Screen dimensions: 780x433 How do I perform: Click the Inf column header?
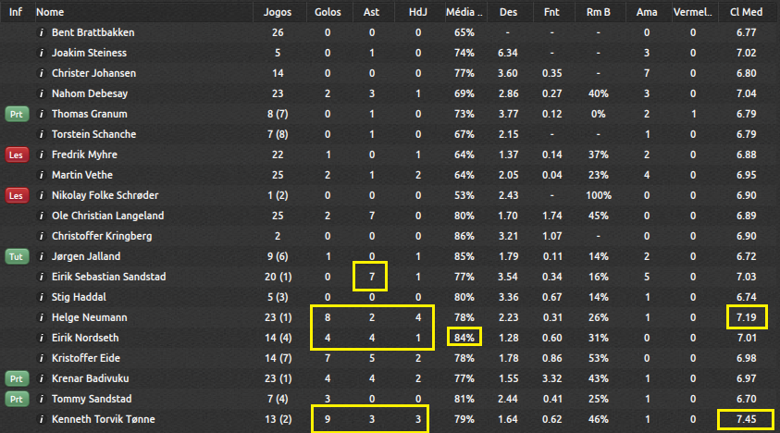(x=15, y=13)
